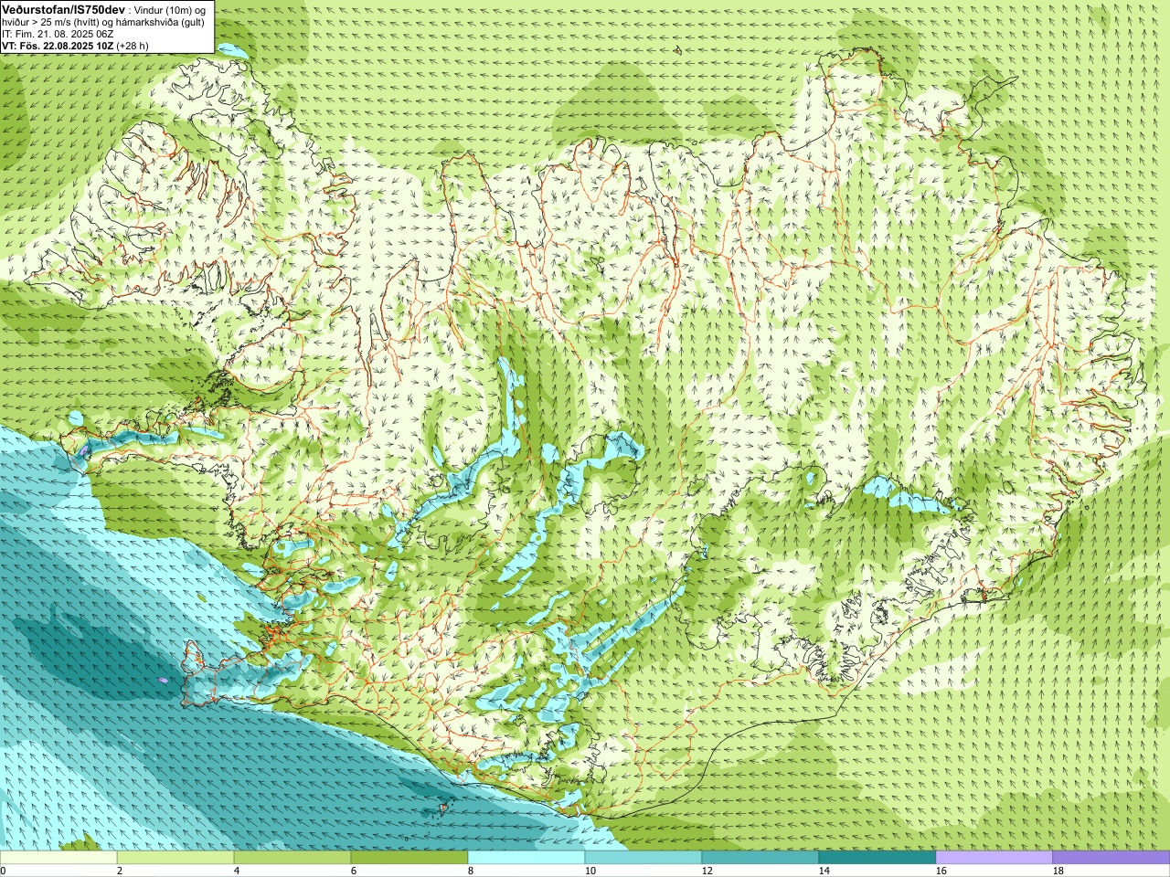
Task: Click the olive green 6–8 m/s legend swatch
Action: (x=409, y=858)
